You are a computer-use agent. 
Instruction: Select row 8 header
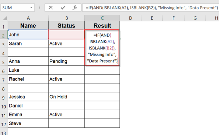(x=4, y=88)
